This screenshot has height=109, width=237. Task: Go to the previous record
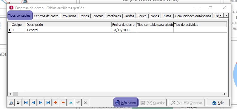(x=33, y=103)
